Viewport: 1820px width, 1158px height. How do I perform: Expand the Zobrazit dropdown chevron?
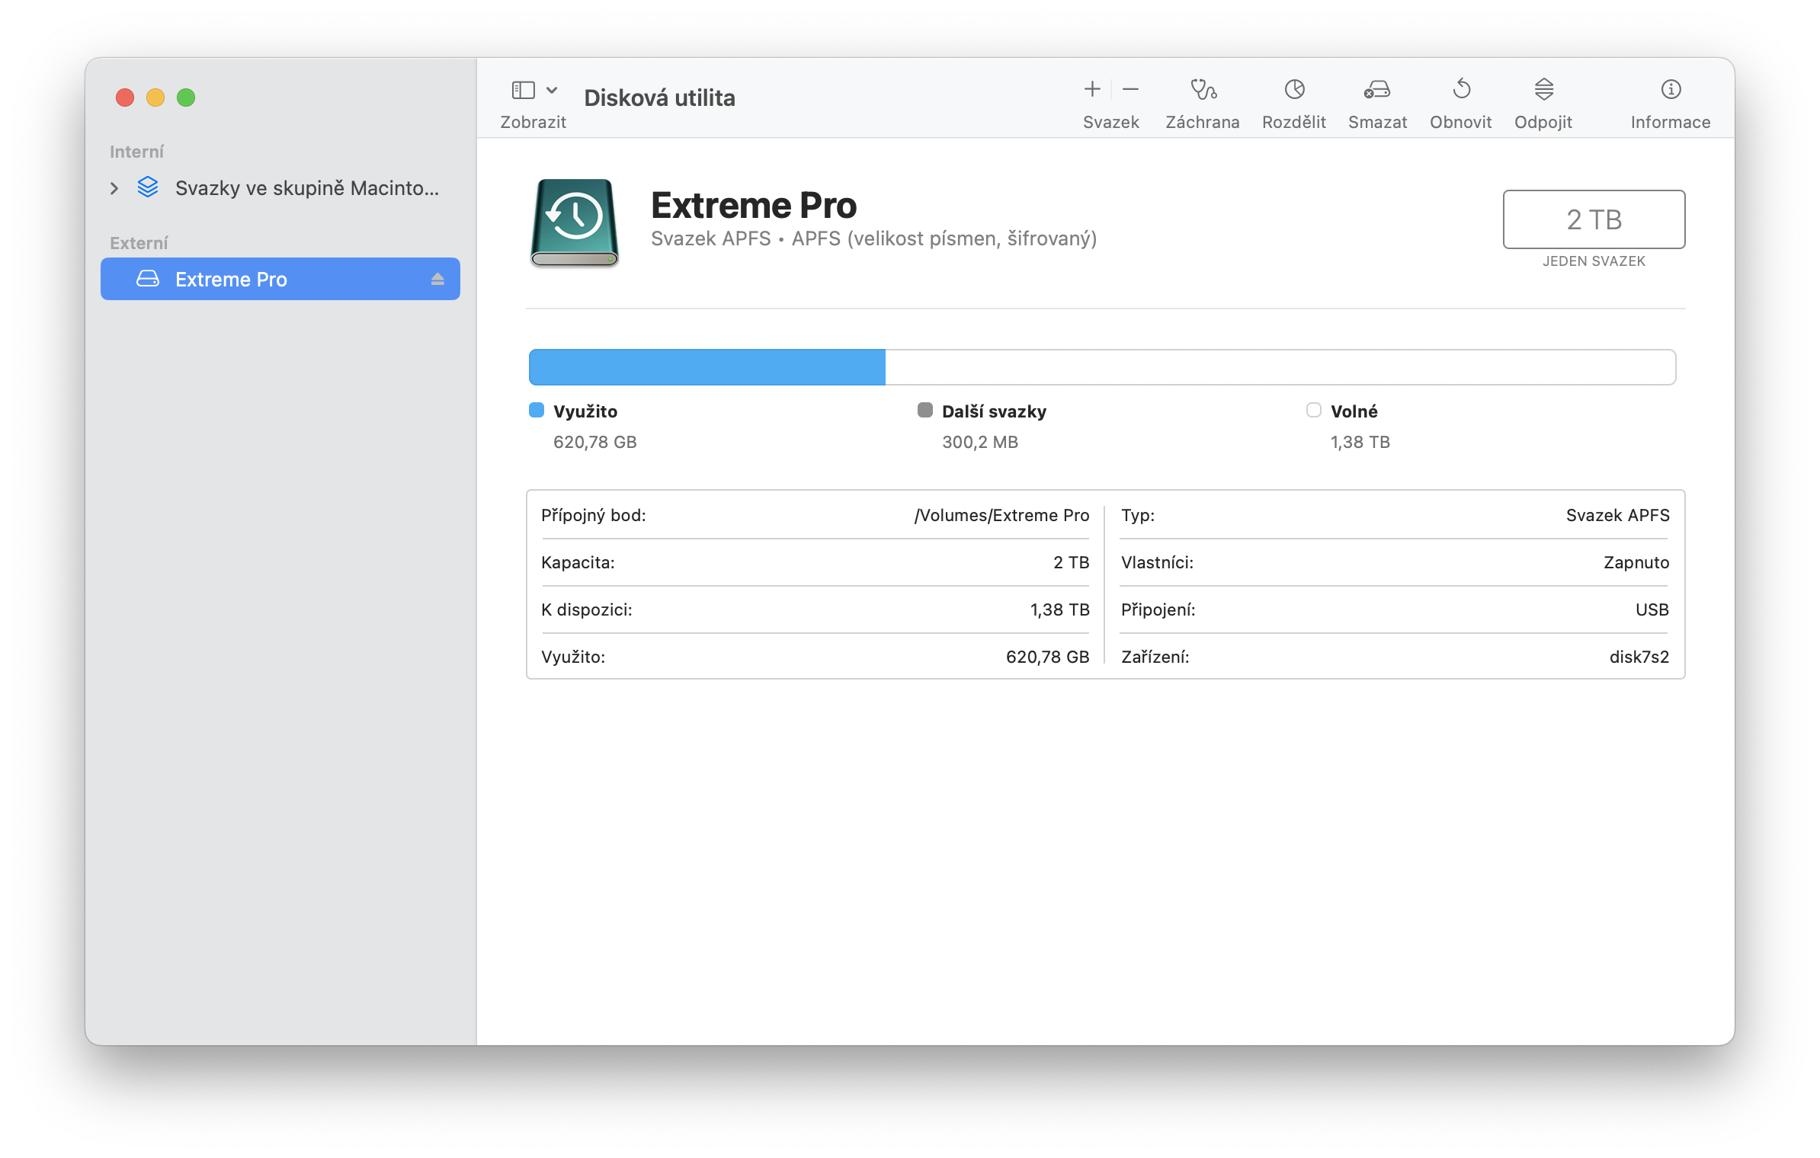553,90
